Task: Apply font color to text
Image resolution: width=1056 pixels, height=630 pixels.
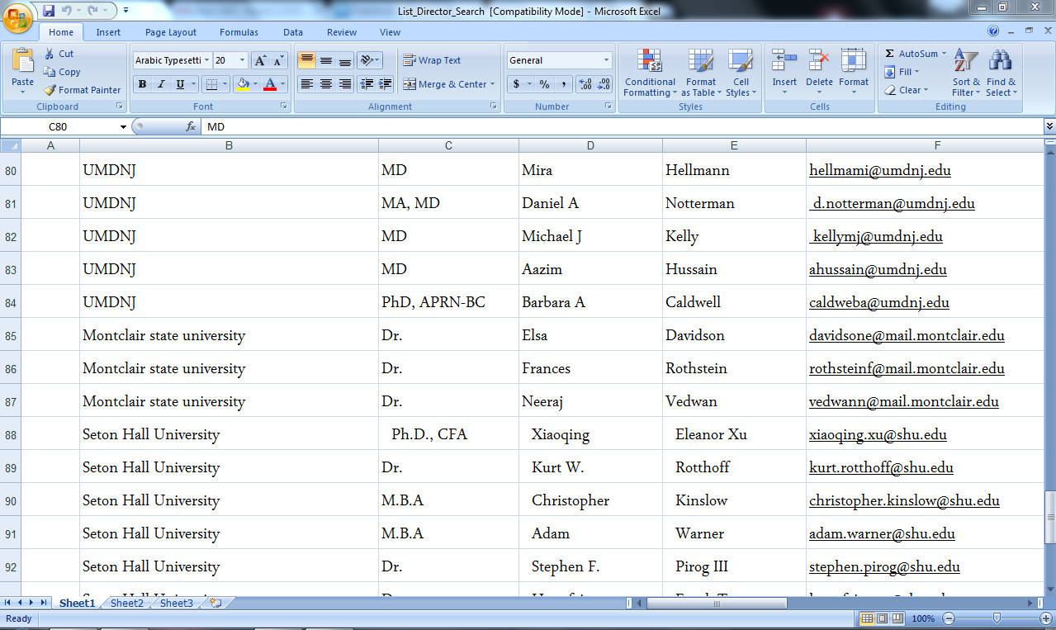Action: click(269, 84)
